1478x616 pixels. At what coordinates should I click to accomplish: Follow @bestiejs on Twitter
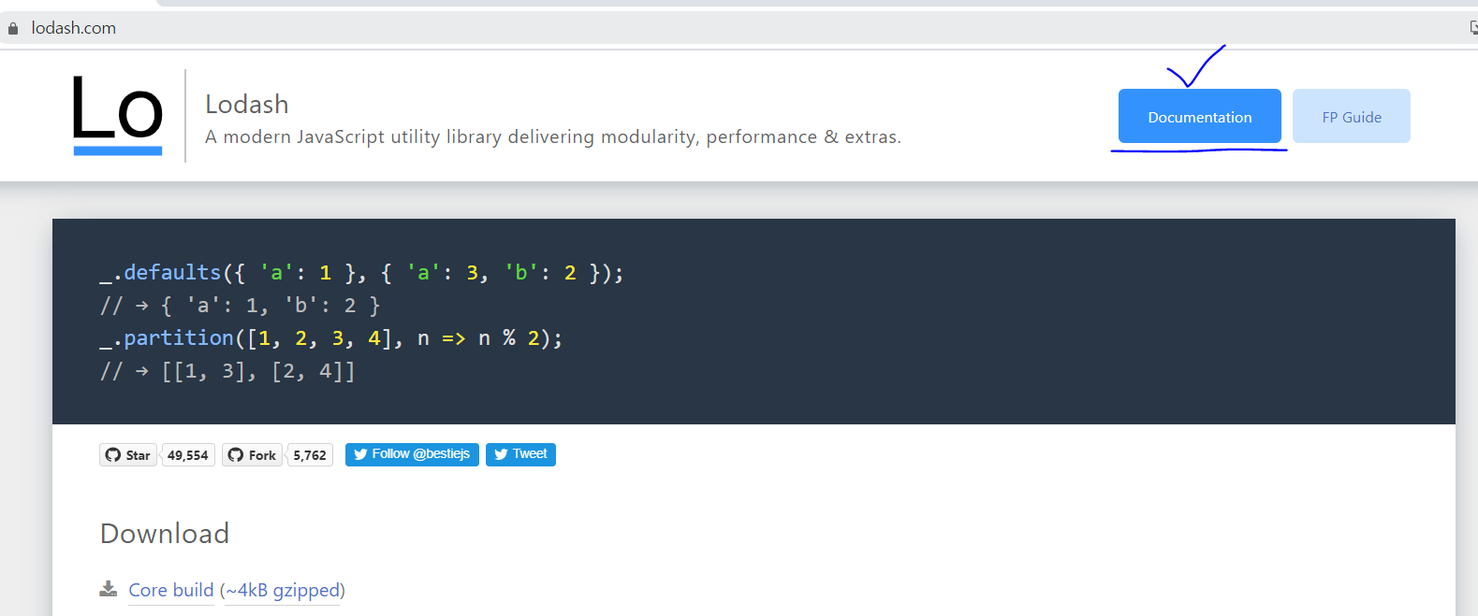point(412,454)
